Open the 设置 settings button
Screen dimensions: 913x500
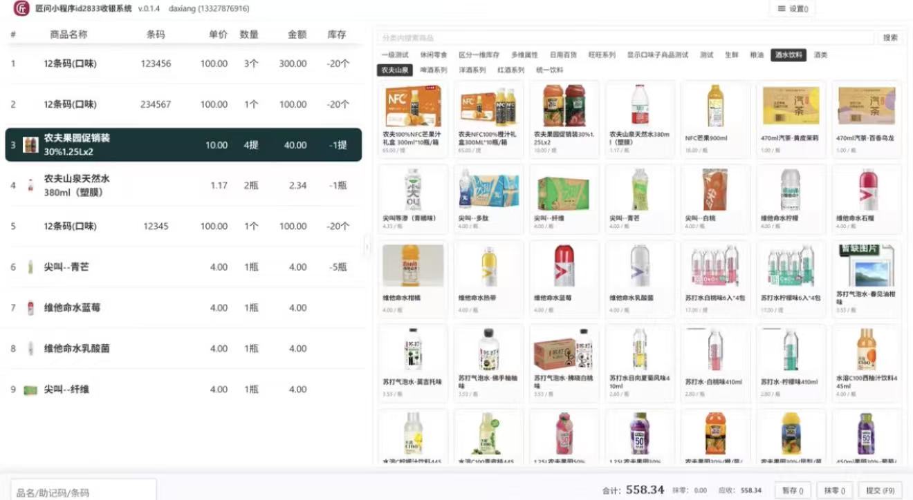click(x=792, y=9)
